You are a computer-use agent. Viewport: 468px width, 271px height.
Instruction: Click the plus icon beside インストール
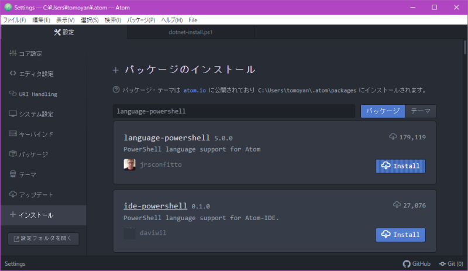point(12,214)
